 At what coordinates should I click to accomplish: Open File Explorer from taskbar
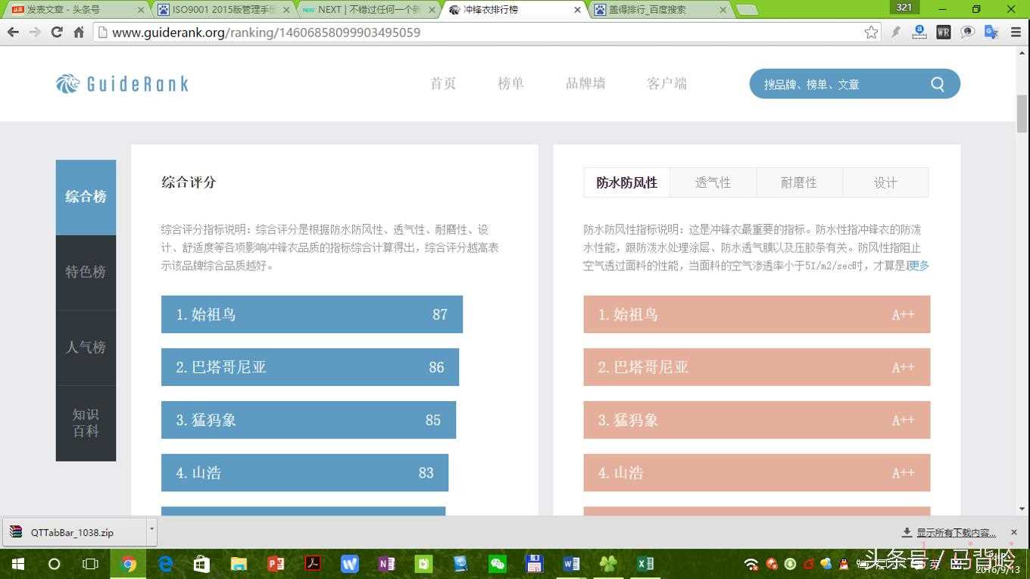239,564
